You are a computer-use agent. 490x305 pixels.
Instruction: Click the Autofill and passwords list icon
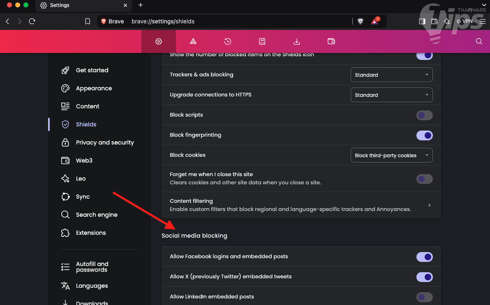pos(65,266)
